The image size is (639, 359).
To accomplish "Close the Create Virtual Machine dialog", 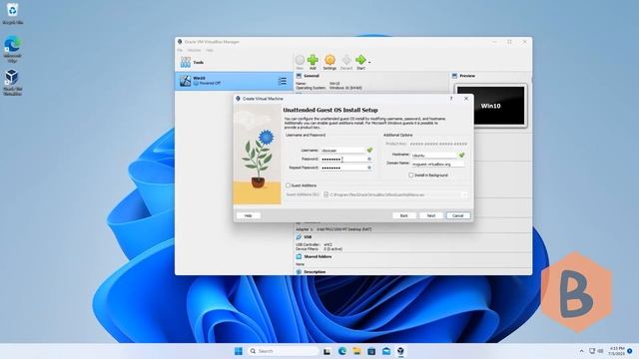I will point(466,99).
